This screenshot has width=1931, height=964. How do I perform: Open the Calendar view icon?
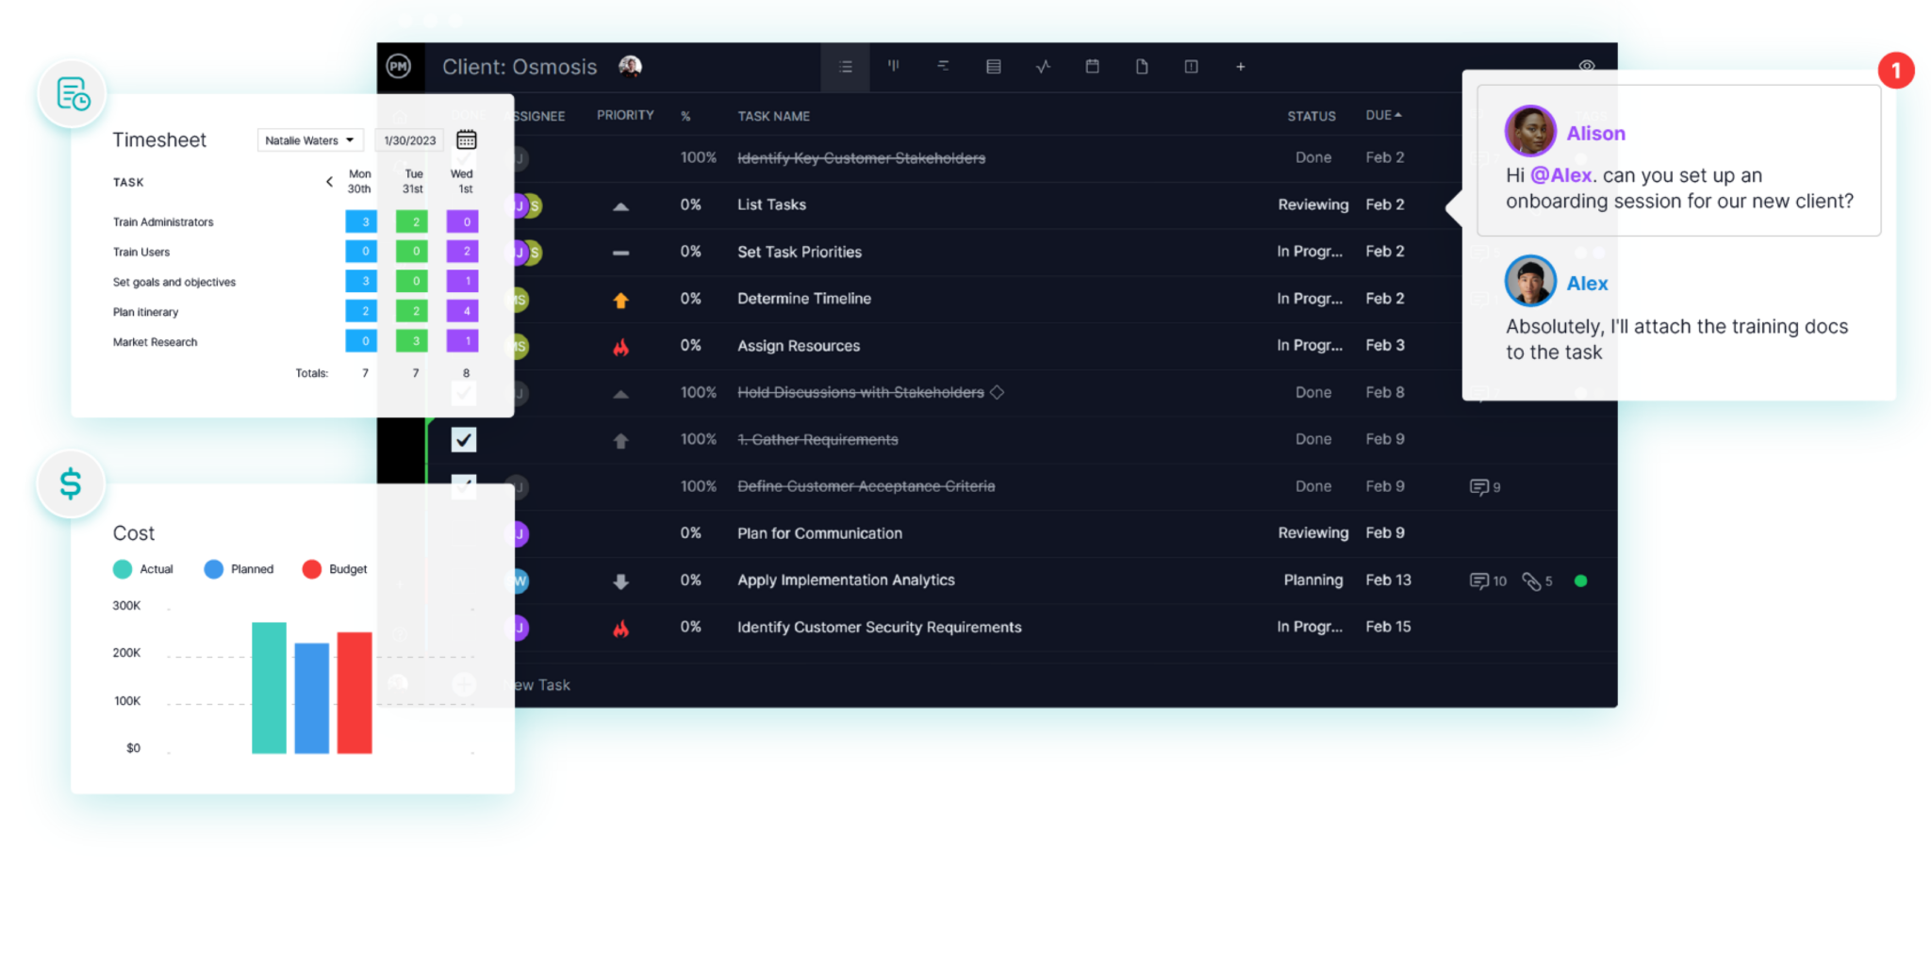pyautogui.click(x=1093, y=67)
